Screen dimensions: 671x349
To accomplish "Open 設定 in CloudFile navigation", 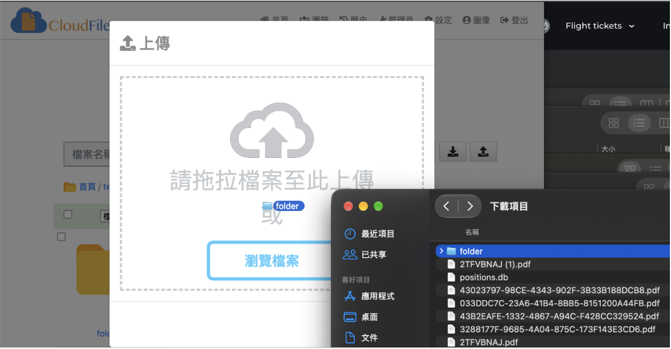I will click(x=438, y=20).
